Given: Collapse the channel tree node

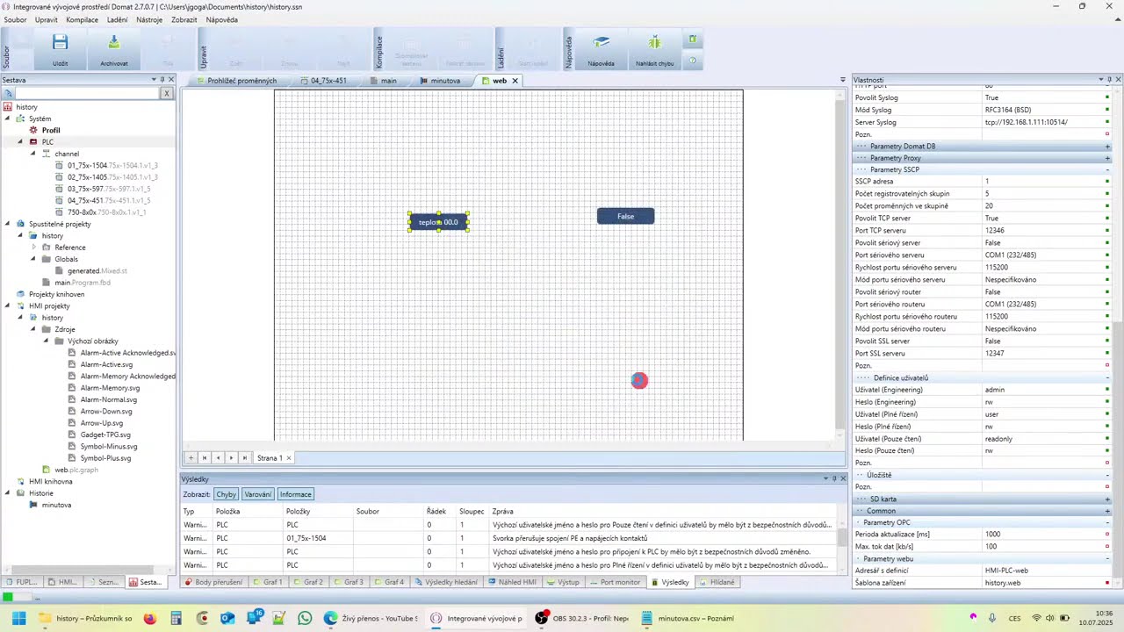Looking at the screenshot, I should click(x=33, y=154).
